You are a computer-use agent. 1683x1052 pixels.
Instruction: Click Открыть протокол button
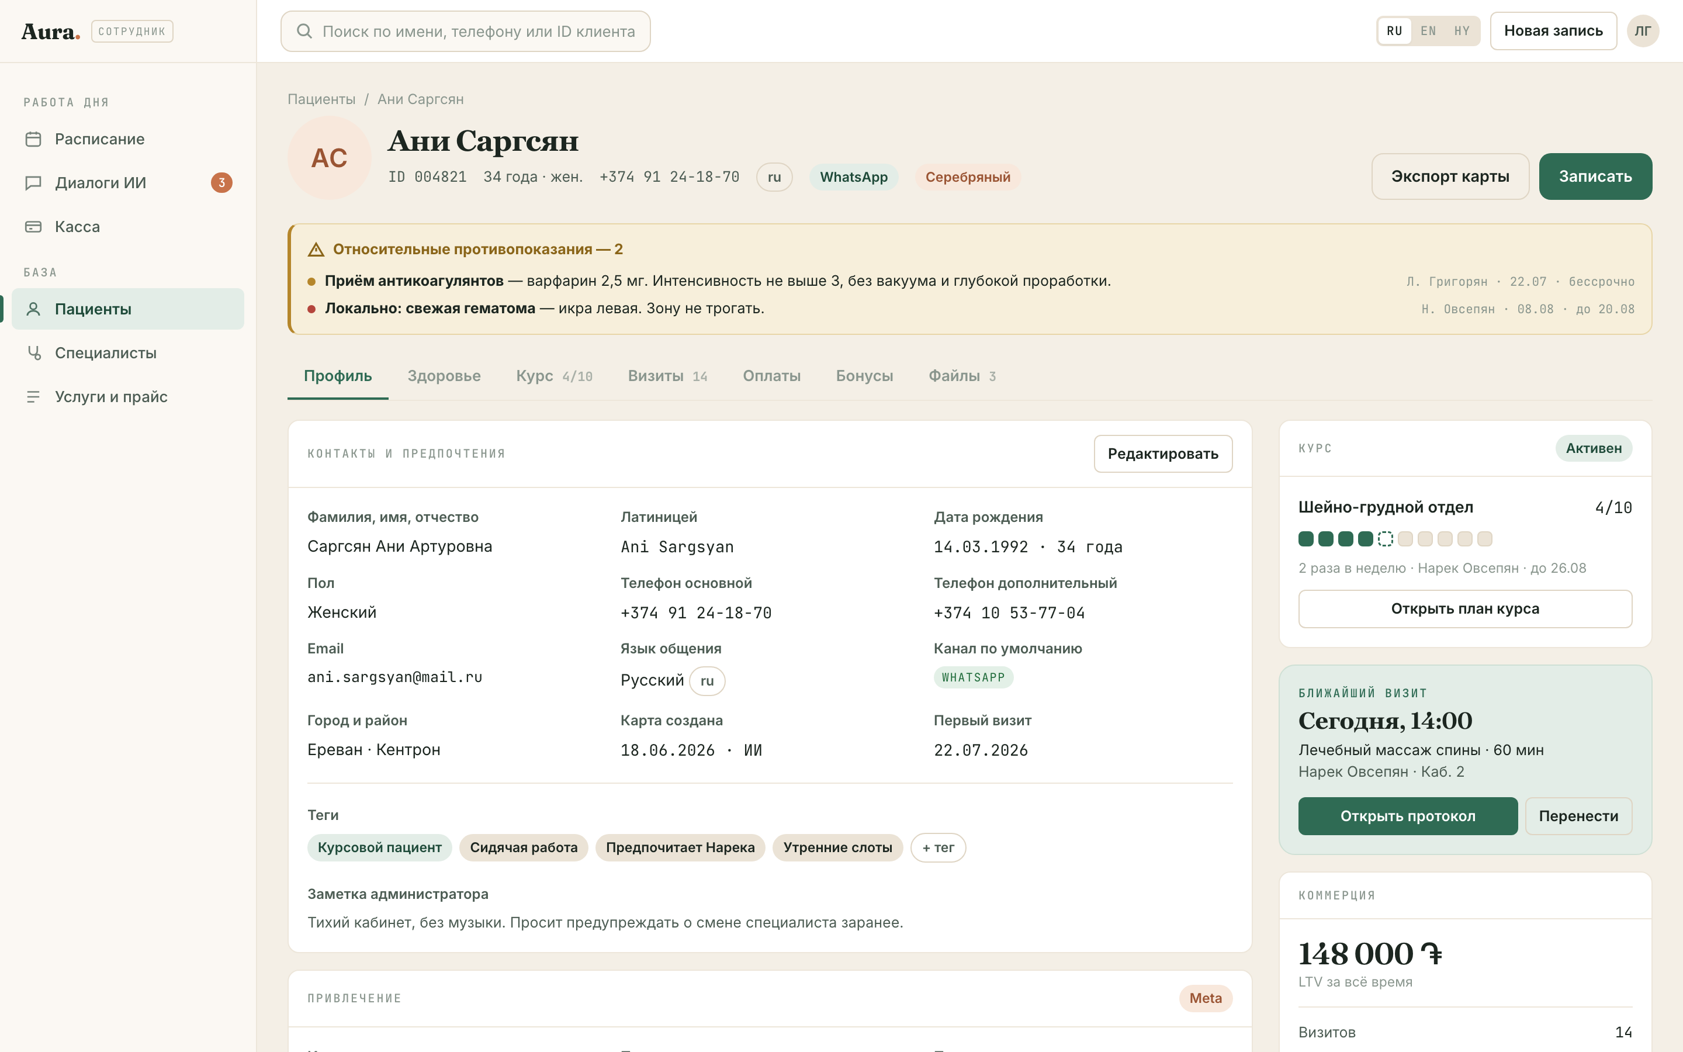(x=1408, y=816)
